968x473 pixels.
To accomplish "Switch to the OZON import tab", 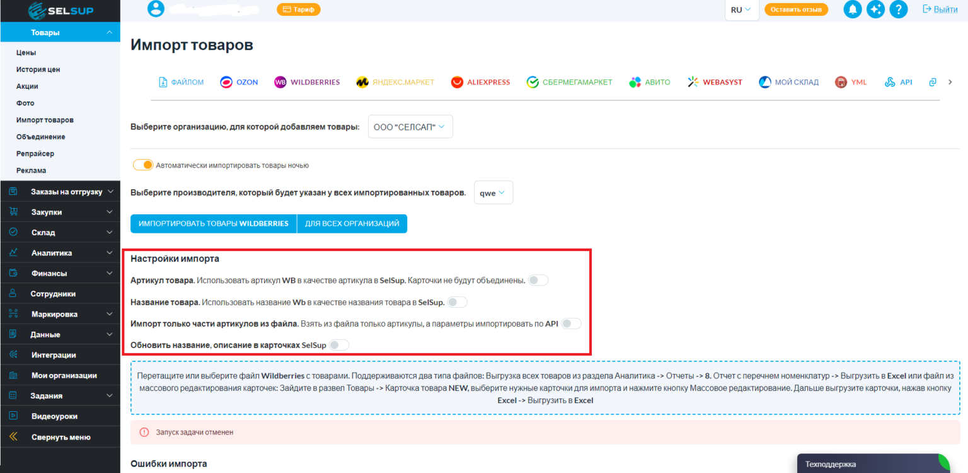I will click(x=239, y=82).
